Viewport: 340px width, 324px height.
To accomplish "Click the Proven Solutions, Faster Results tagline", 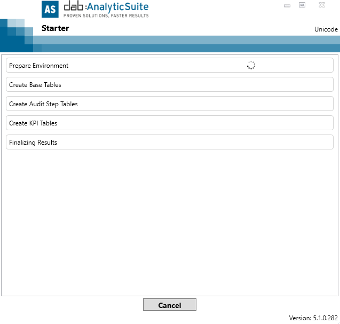I will [x=106, y=16].
